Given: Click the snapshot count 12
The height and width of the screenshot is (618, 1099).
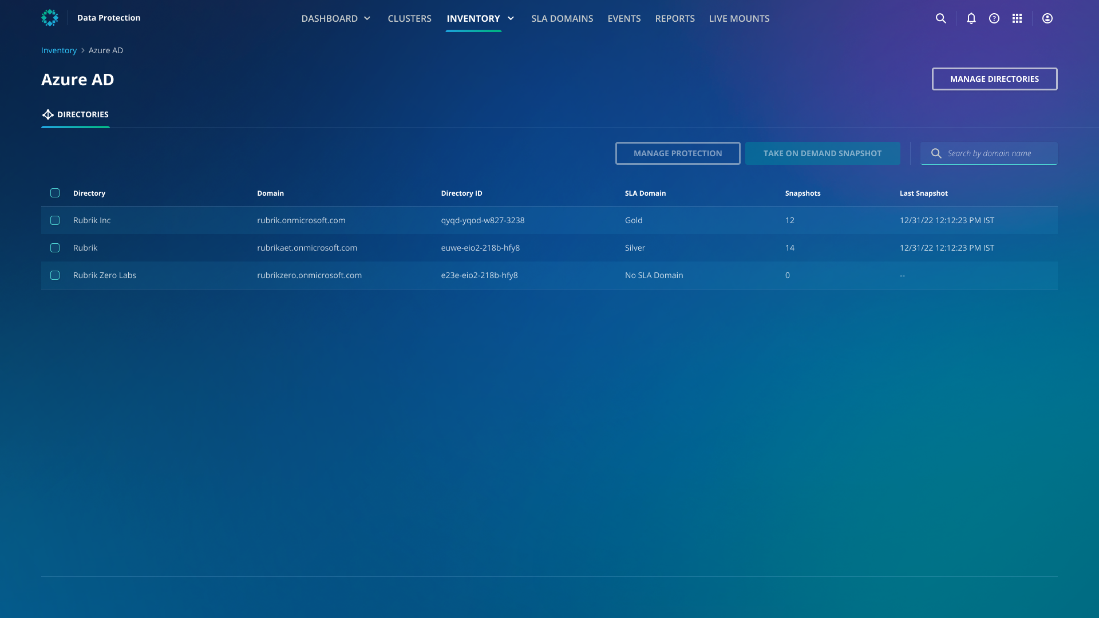Looking at the screenshot, I should [x=789, y=220].
